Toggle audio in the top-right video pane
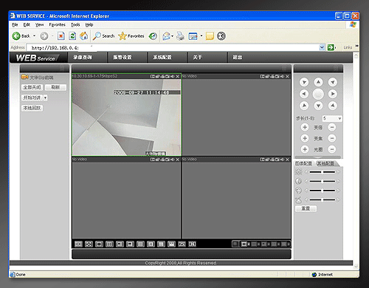The height and width of the screenshot is (288, 369). (283, 77)
